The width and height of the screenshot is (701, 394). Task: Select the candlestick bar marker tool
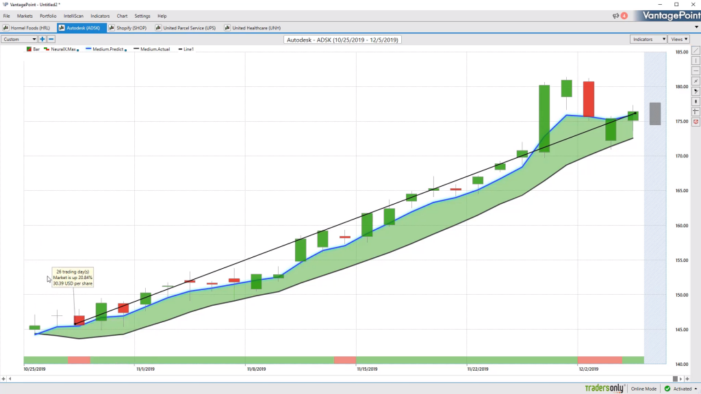point(696,101)
